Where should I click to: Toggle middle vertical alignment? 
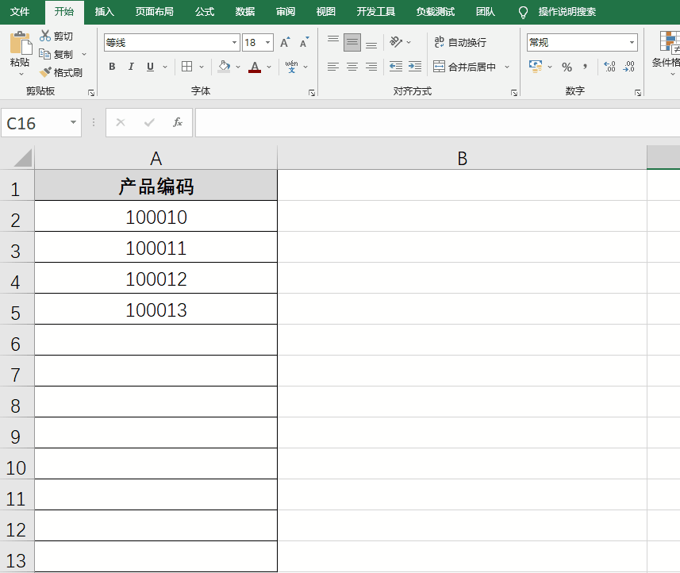(x=352, y=42)
